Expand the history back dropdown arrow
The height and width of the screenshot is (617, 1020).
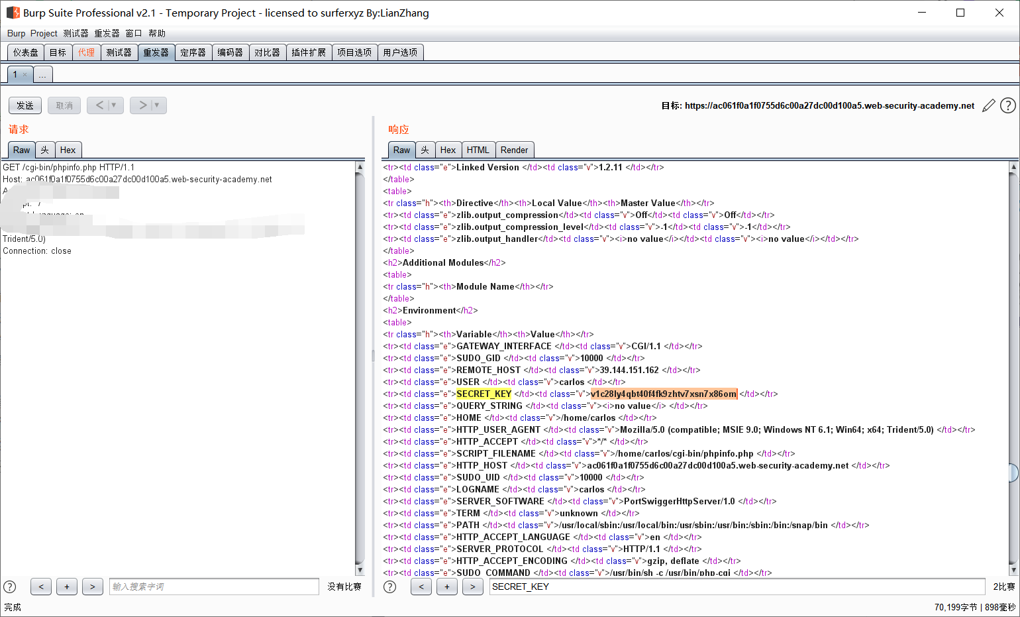click(x=114, y=105)
